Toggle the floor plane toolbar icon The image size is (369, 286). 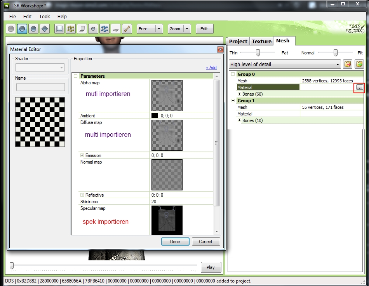tap(116, 29)
